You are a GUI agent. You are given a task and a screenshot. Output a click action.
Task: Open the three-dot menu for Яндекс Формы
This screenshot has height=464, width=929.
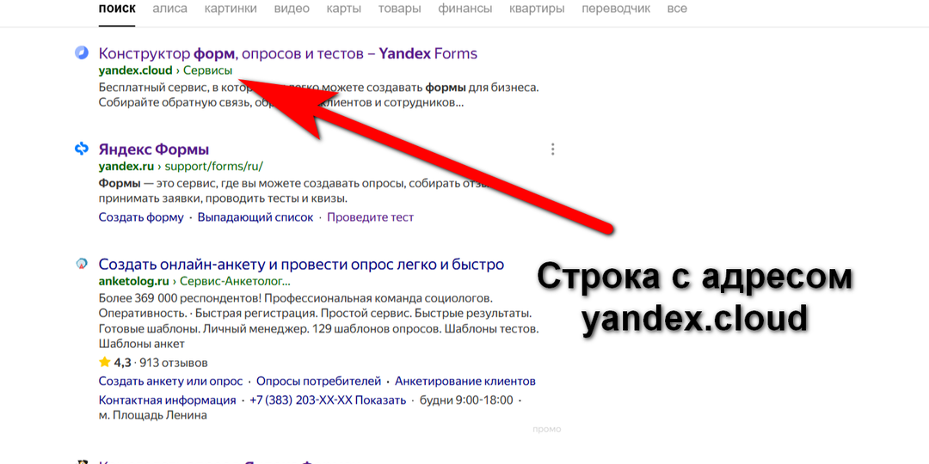(552, 150)
